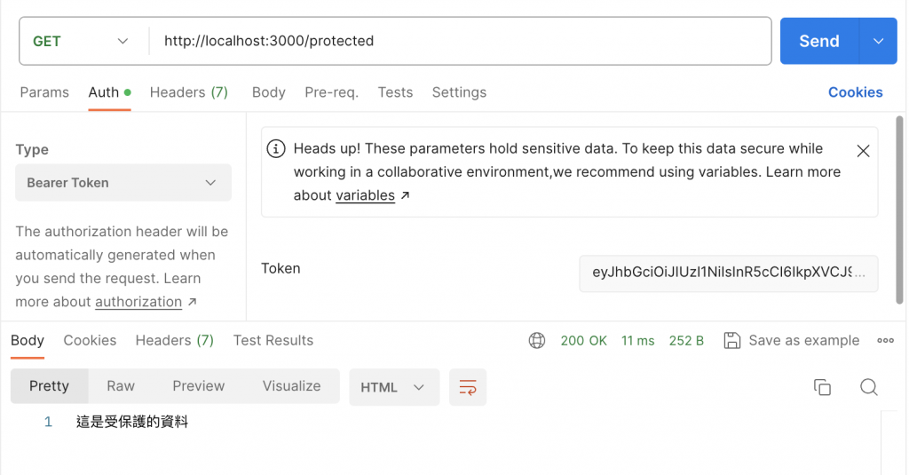
Task: Switch to the Test Results tab
Action: coord(273,340)
